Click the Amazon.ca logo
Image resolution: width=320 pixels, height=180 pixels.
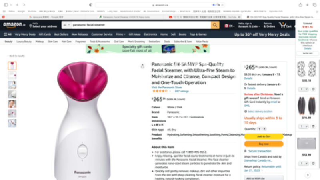pyautogui.click(x=14, y=25)
